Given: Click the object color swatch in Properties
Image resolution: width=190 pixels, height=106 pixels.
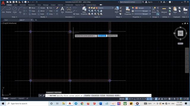Looking at the screenshot, I should point(137,8).
